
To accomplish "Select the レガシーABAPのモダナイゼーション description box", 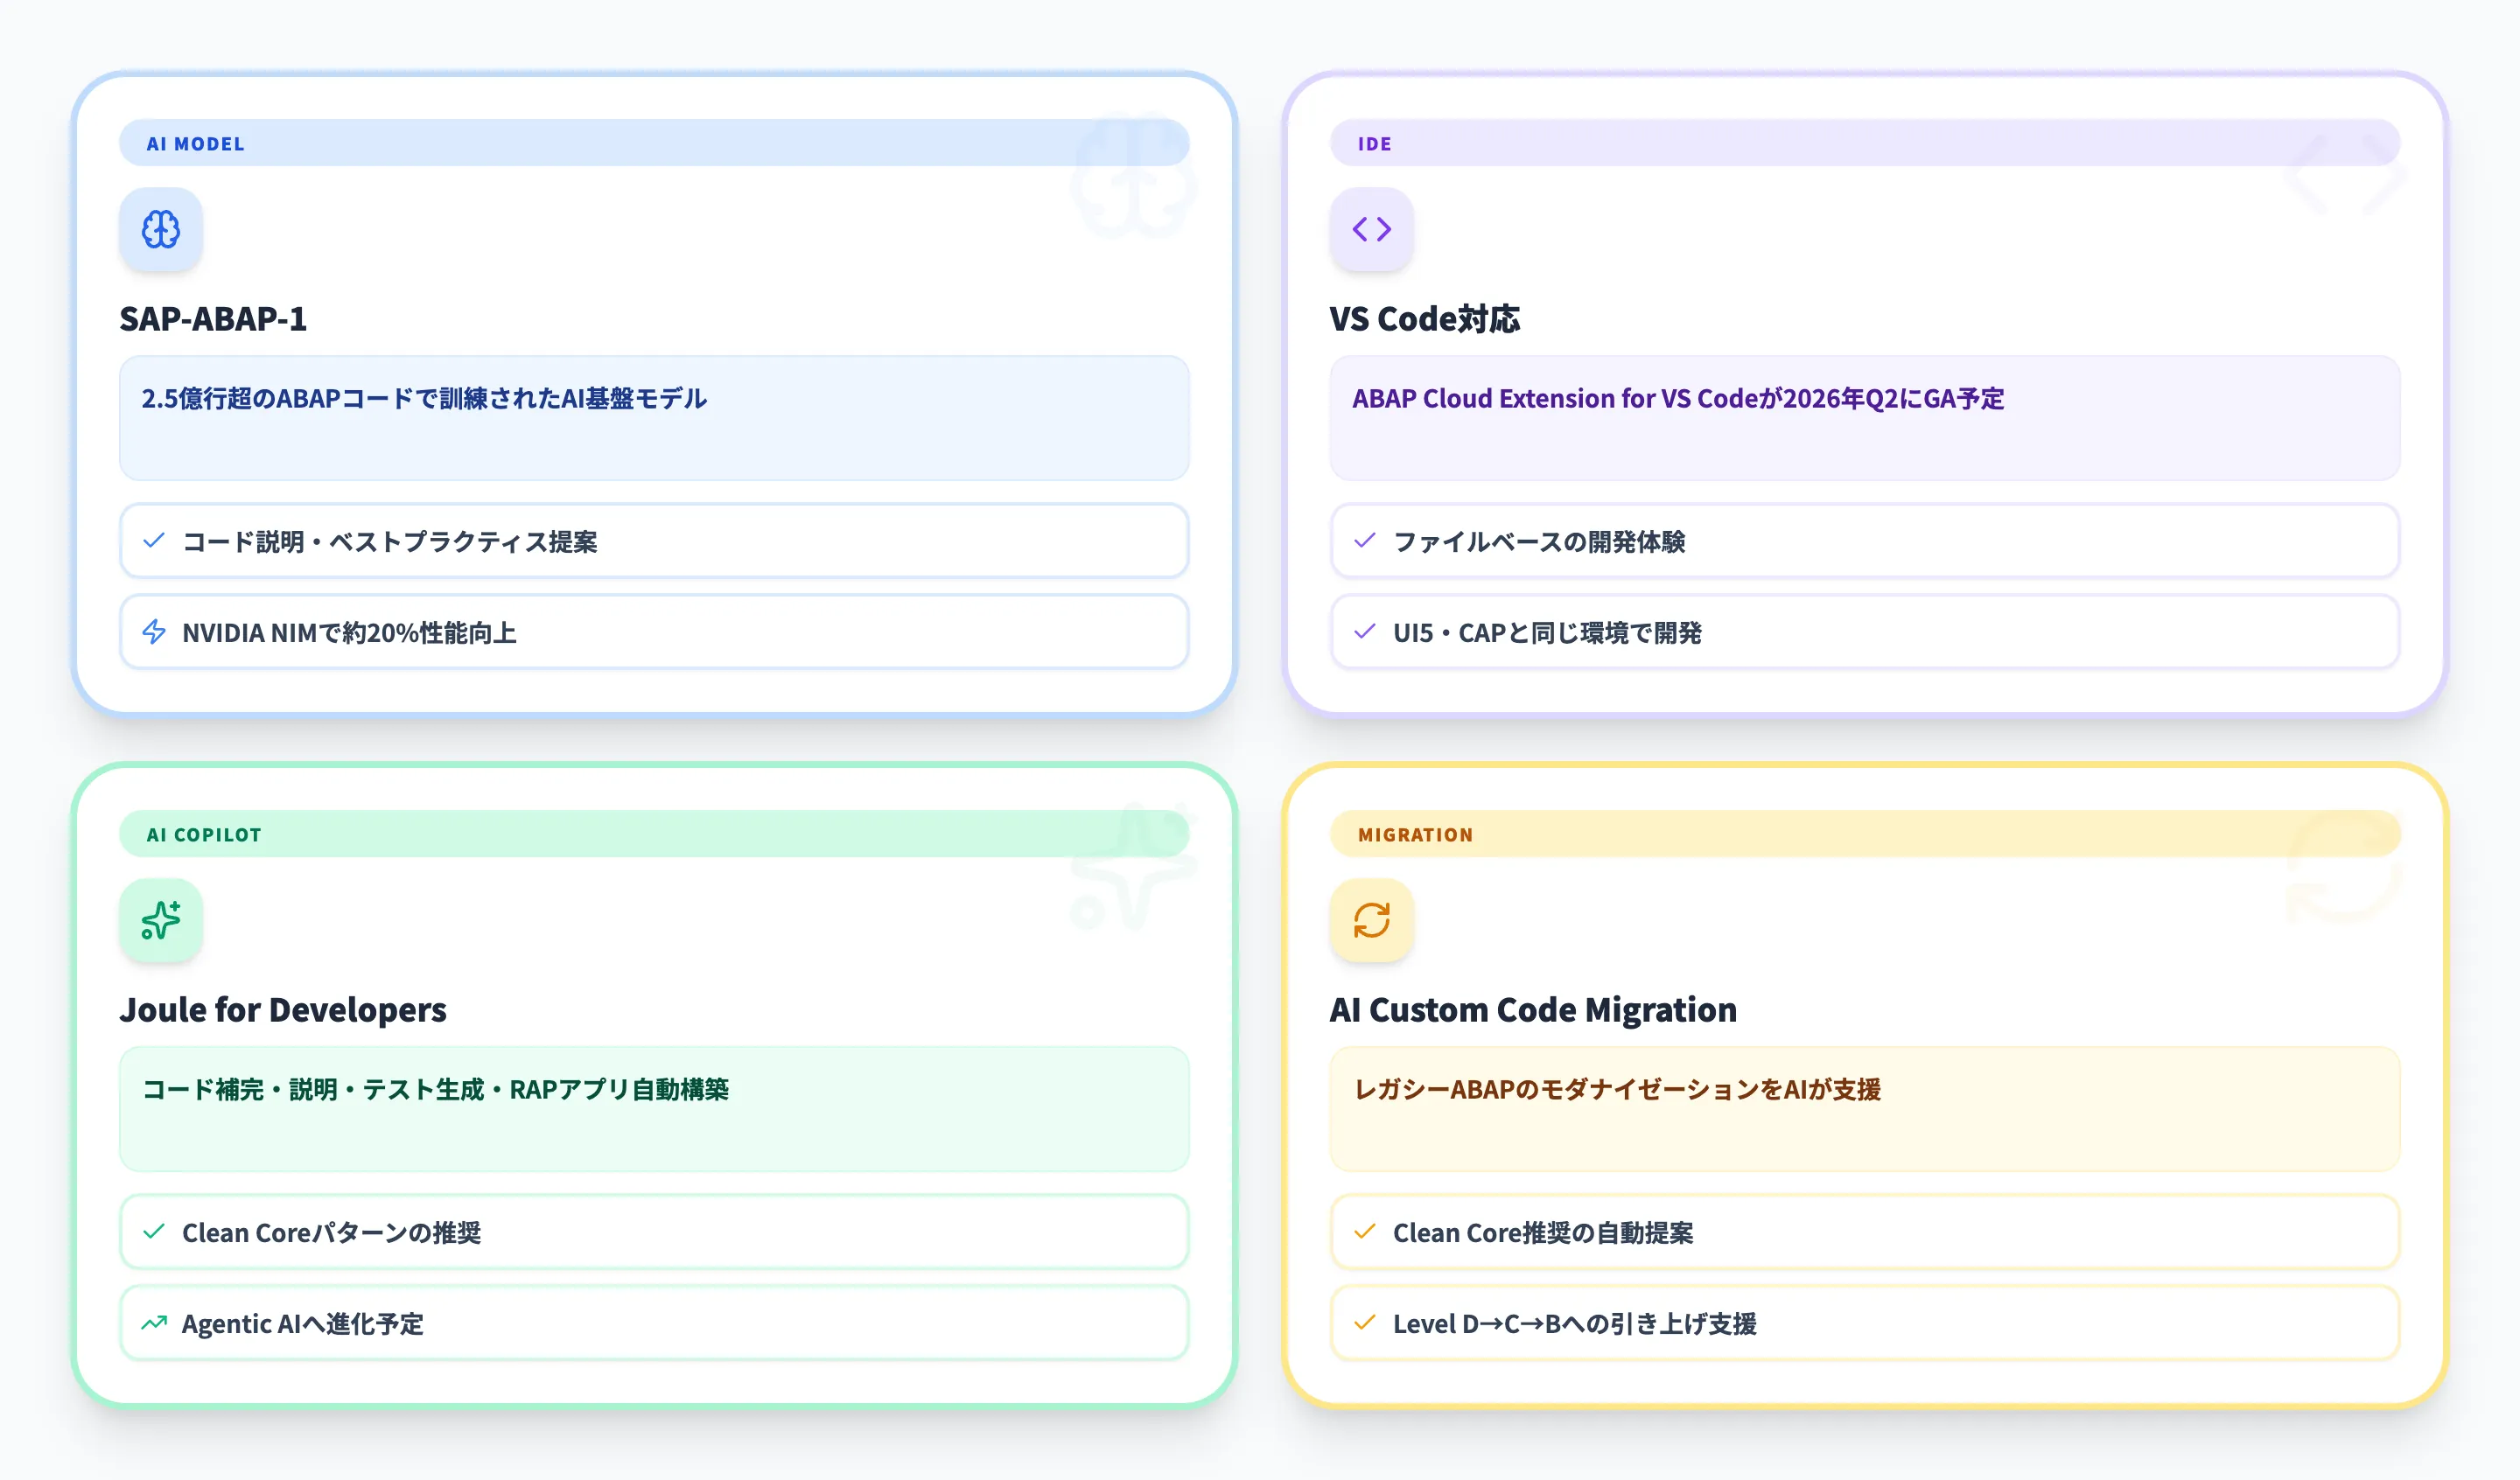I will pos(1865,1108).
